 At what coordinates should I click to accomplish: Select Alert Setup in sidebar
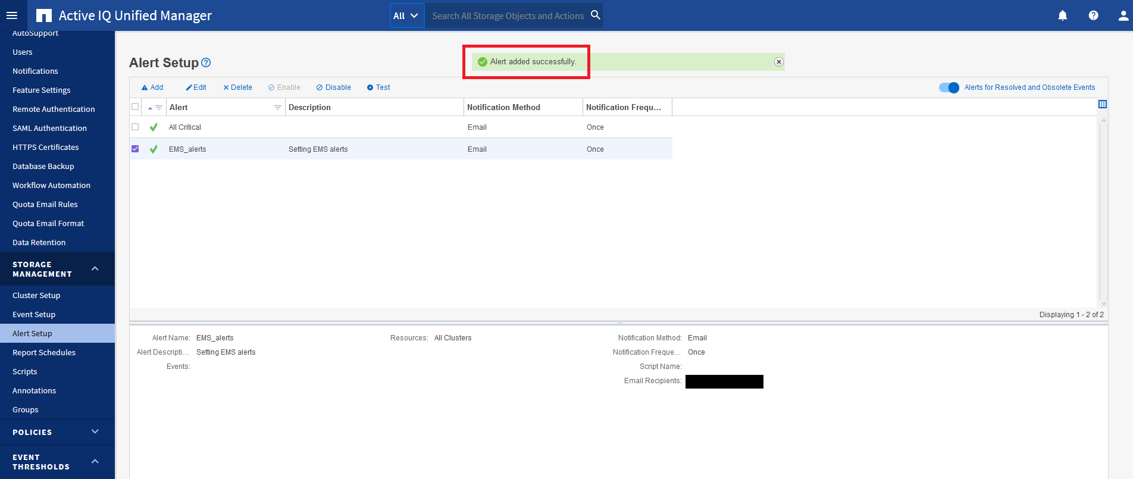(57, 333)
